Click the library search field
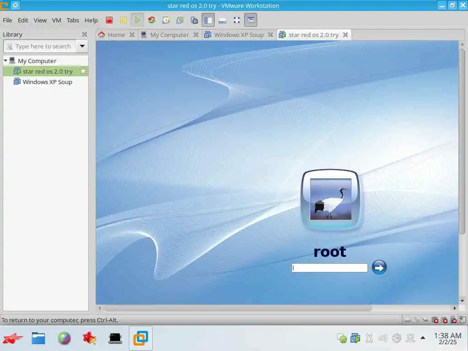 click(x=39, y=46)
